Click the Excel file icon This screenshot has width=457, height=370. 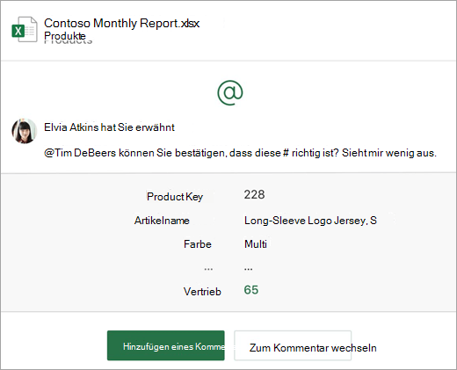[25, 29]
